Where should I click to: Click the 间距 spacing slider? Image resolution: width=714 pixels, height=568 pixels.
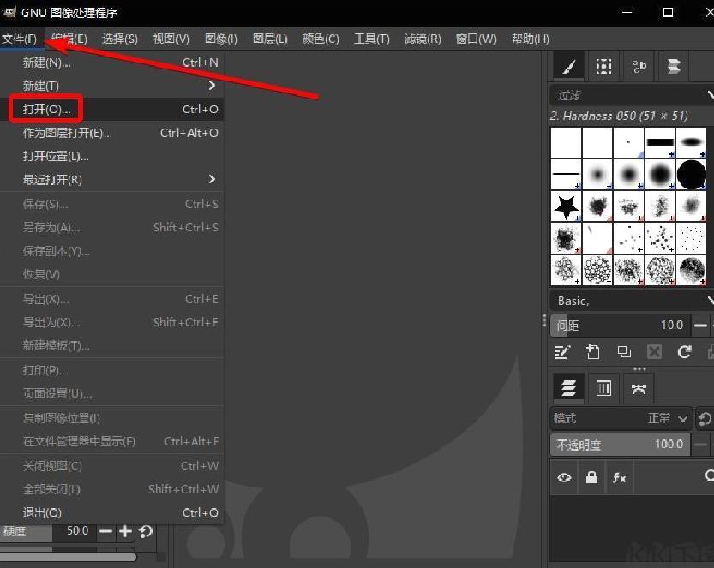(x=620, y=325)
